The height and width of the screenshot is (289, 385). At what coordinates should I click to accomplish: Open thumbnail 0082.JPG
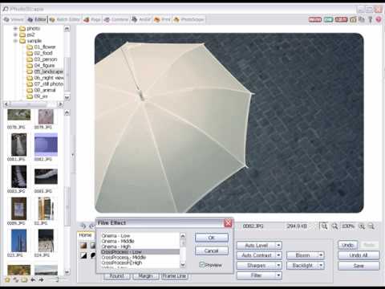click(46, 144)
